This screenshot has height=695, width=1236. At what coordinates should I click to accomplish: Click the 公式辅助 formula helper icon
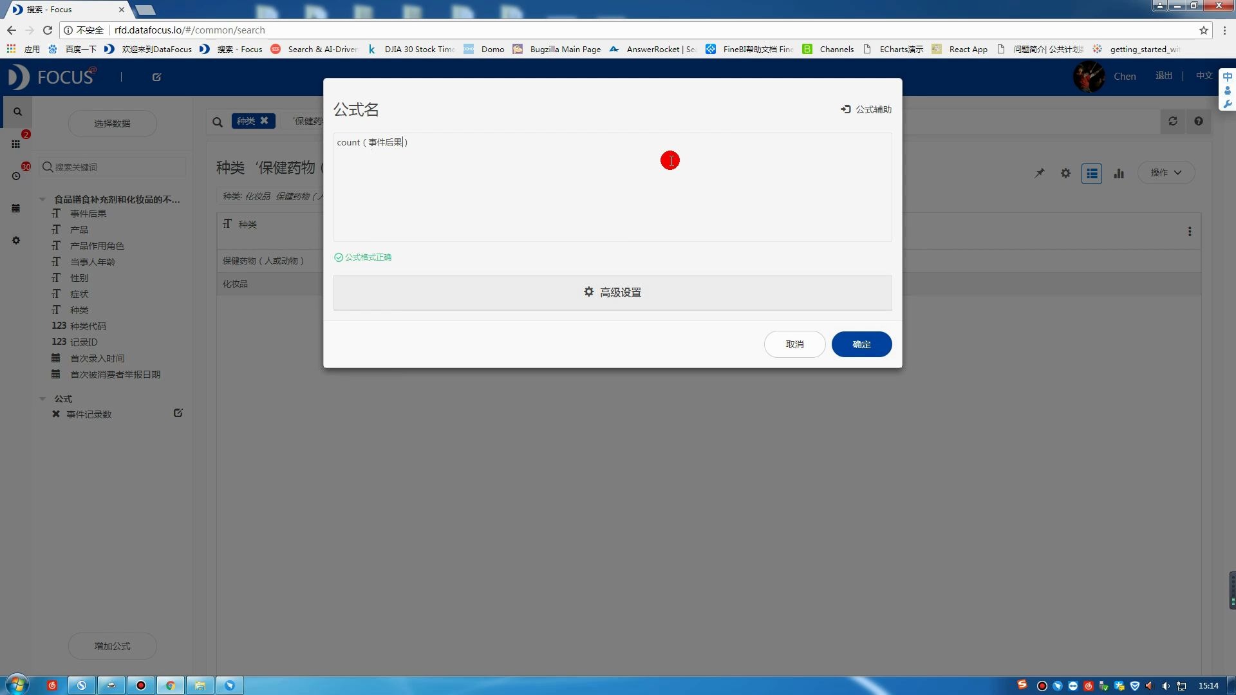coord(846,109)
